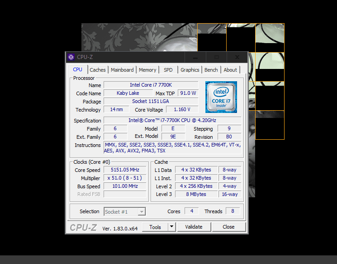The width and height of the screenshot is (337, 264).
Task: Click the Bus Speed value 101.00 MHz
Action: coord(125,186)
